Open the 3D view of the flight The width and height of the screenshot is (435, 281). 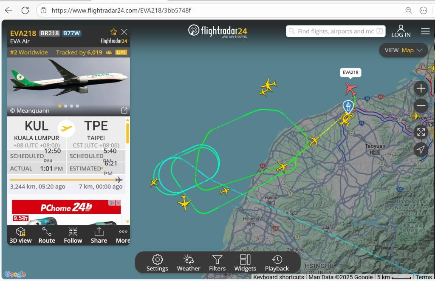tap(20, 236)
